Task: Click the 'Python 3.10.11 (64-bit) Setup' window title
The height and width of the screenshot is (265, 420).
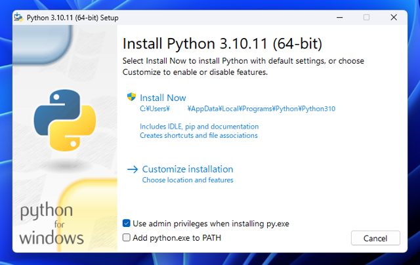Action: pos(73,18)
